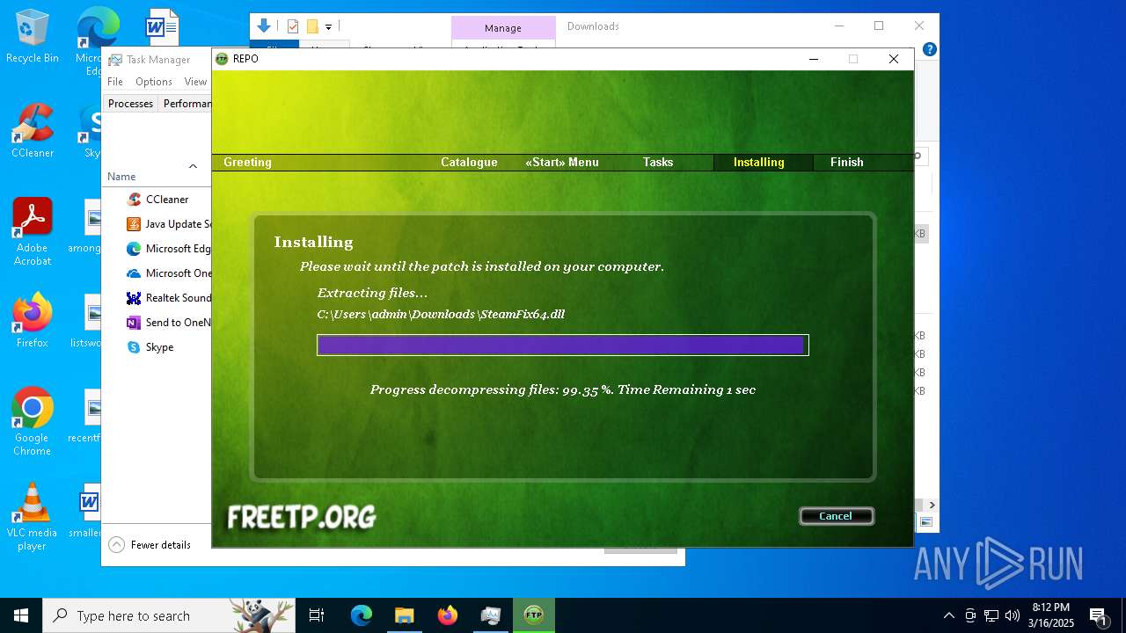Screen dimensions: 1126x633
Task: Open Windows Start menu
Action: click(x=21, y=615)
